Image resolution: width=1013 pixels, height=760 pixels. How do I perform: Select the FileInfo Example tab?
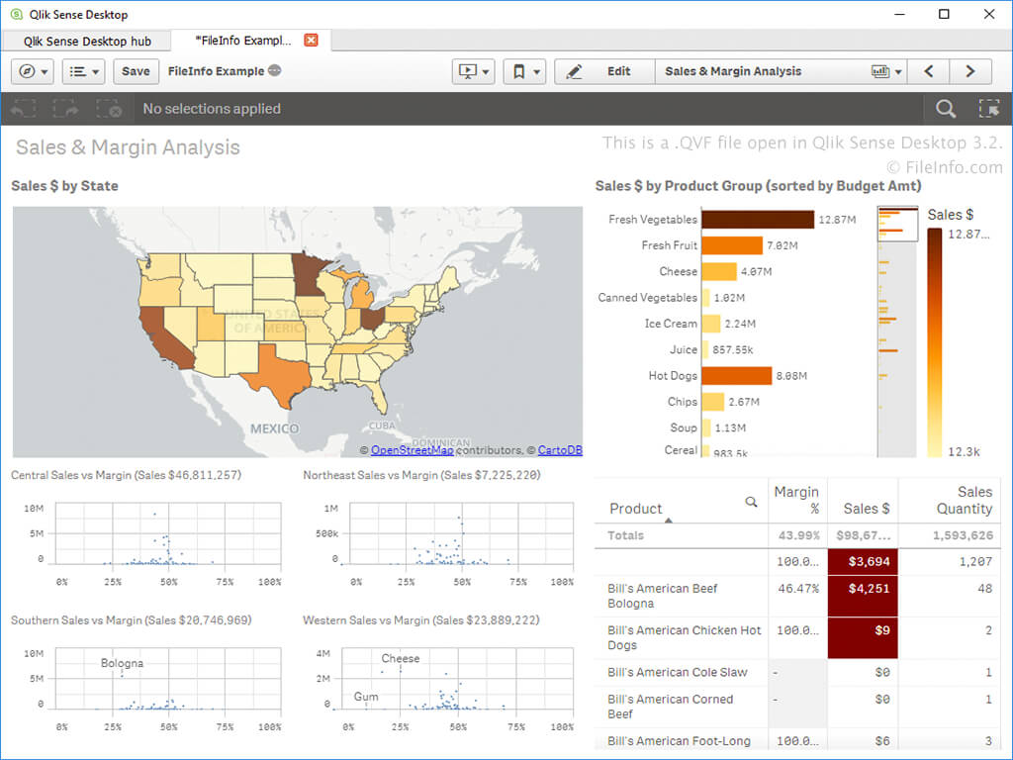[243, 41]
